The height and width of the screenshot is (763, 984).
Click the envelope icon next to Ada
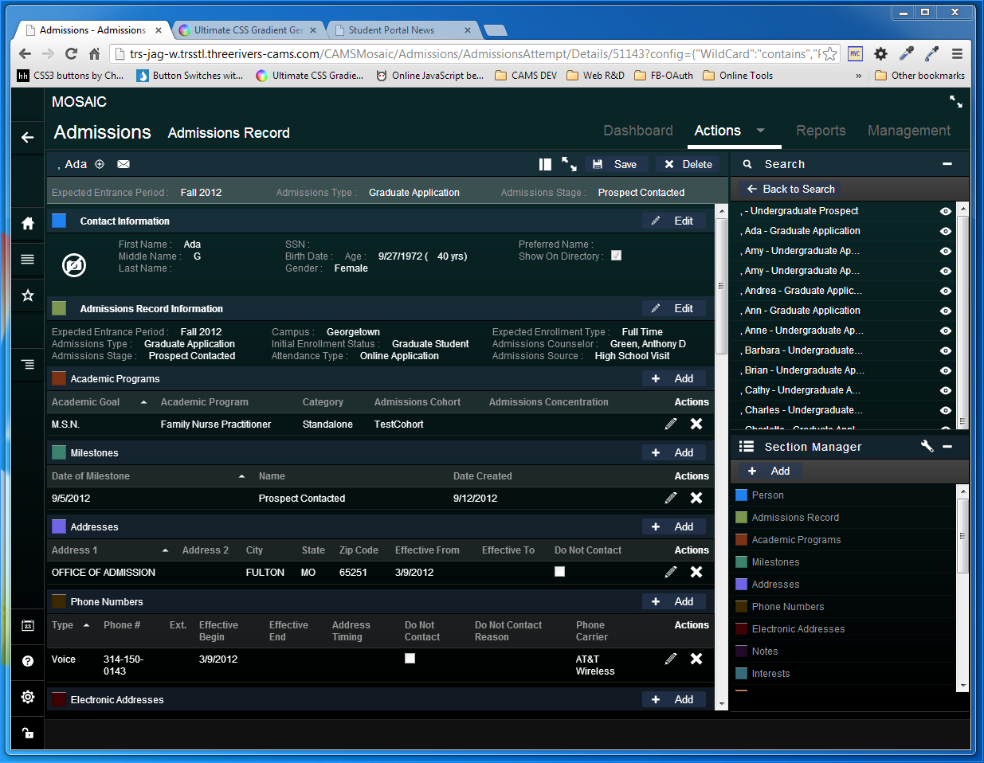coord(123,164)
